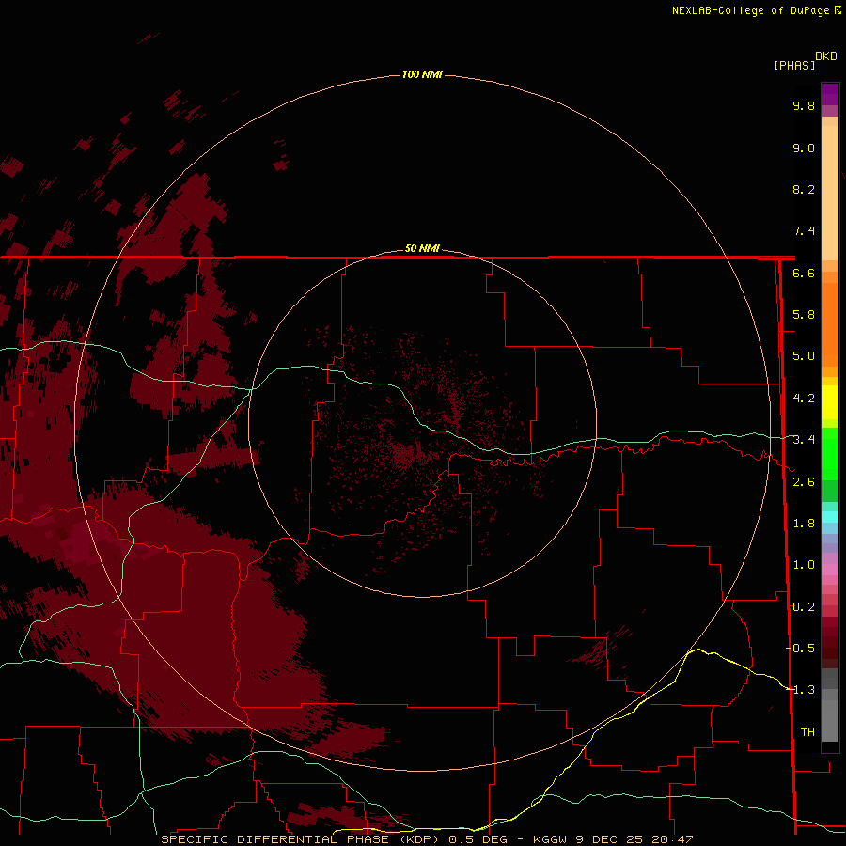846x846 pixels.
Task: Select the 5.8 legend value
Action: [x=804, y=315]
